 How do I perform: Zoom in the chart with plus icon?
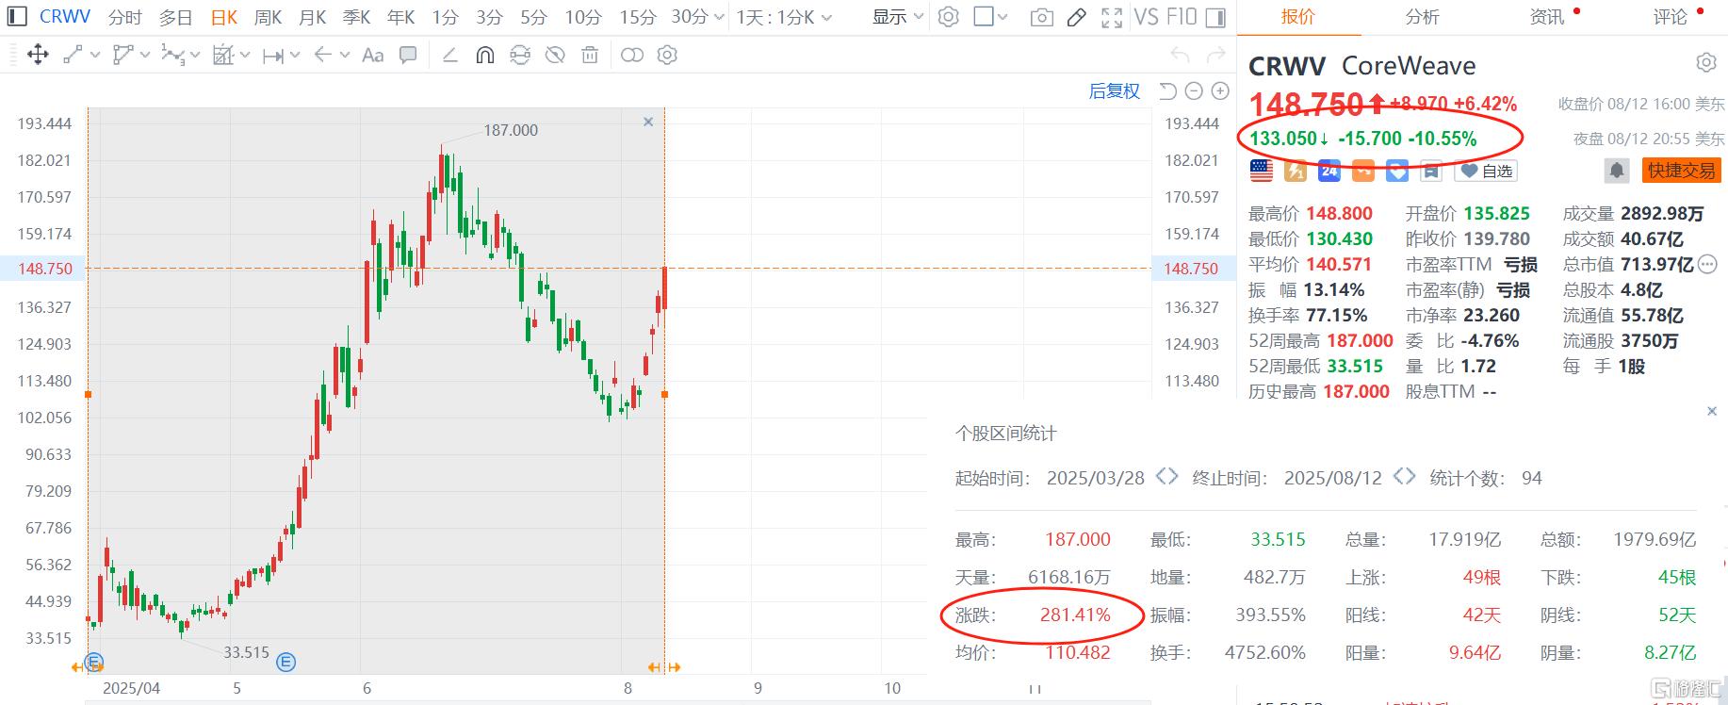click(1220, 91)
